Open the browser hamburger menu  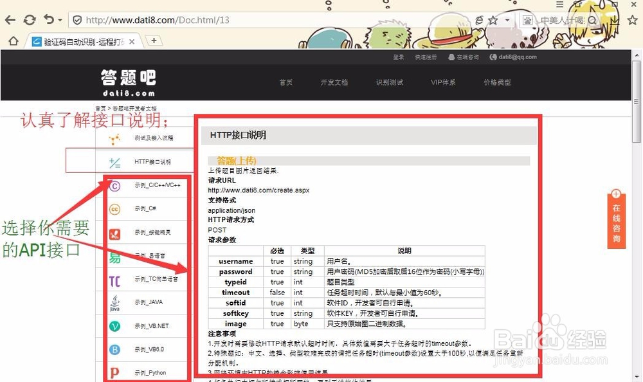pyautogui.click(x=560, y=4)
